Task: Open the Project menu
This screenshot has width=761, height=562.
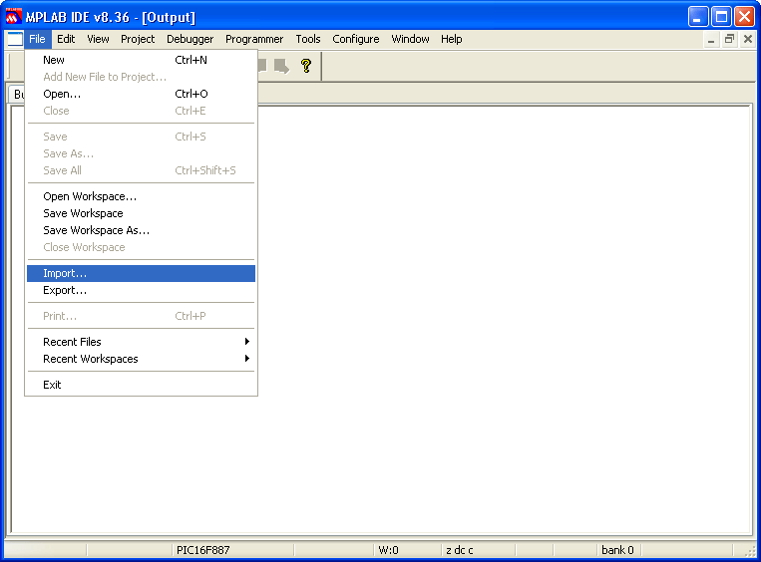Action: tap(138, 39)
